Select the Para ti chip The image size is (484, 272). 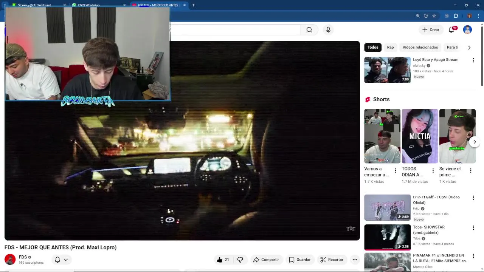click(452, 47)
